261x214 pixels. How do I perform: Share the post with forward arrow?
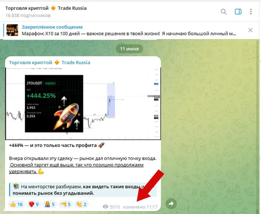point(171,204)
